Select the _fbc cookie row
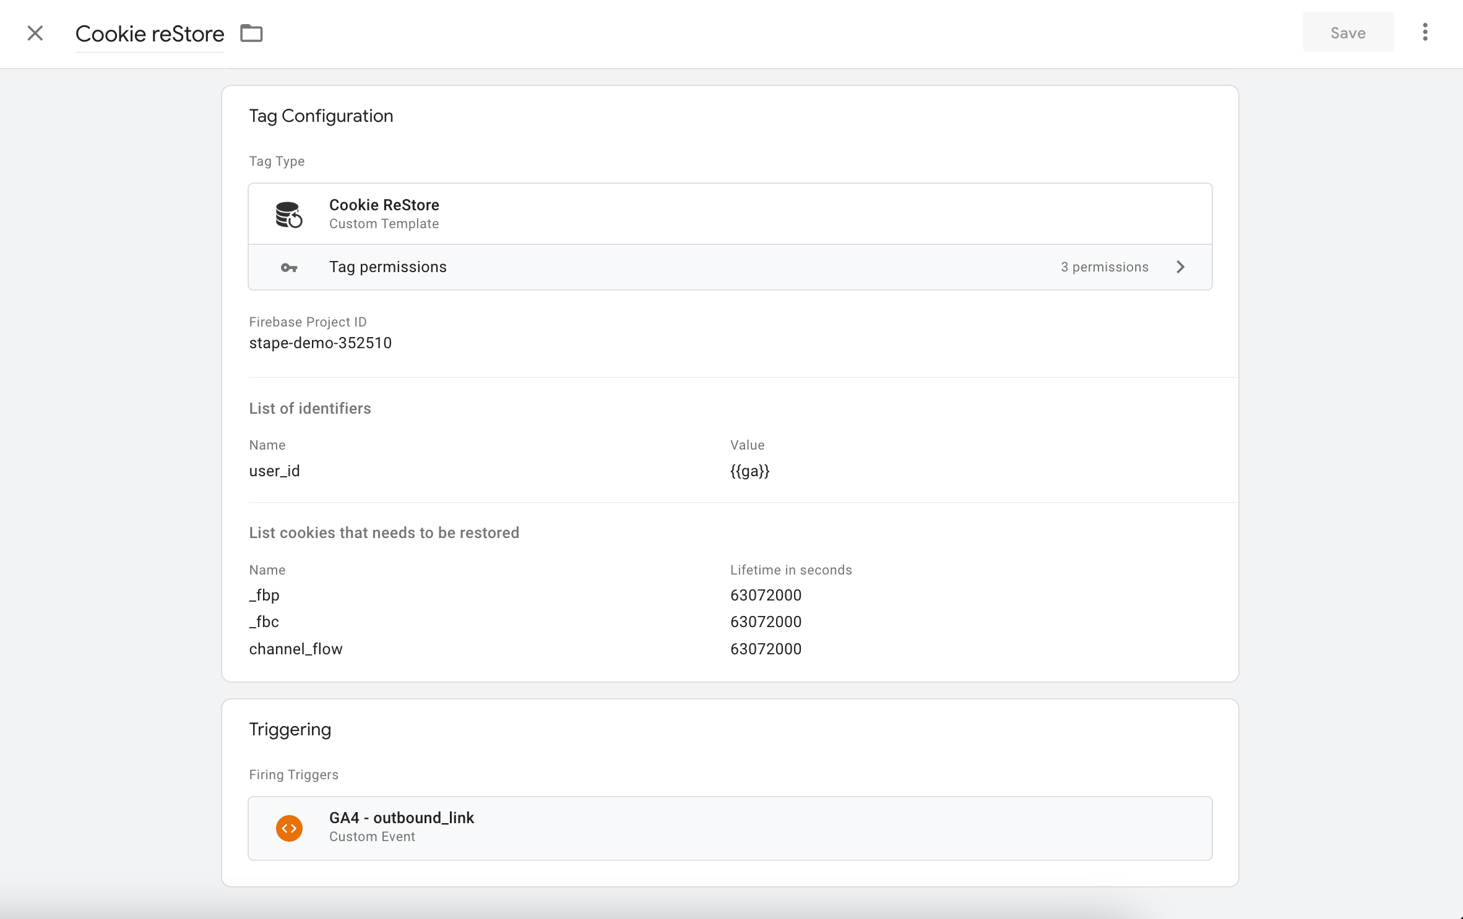Viewport: 1463px width, 919px height. tap(730, 622)
